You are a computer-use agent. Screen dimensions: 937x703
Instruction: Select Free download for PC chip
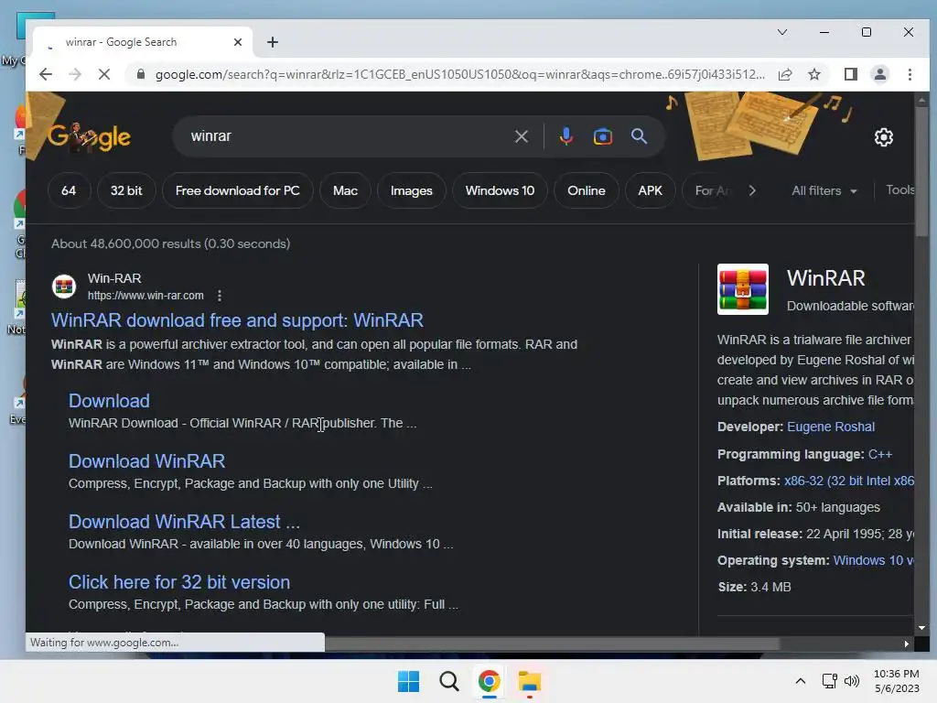coord(237,190)
